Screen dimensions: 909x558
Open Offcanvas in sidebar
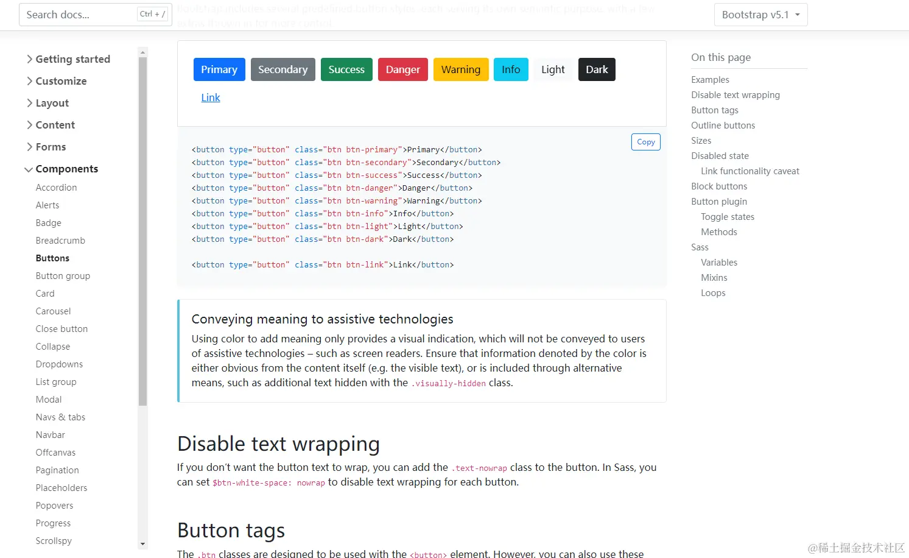click(55, 453)
